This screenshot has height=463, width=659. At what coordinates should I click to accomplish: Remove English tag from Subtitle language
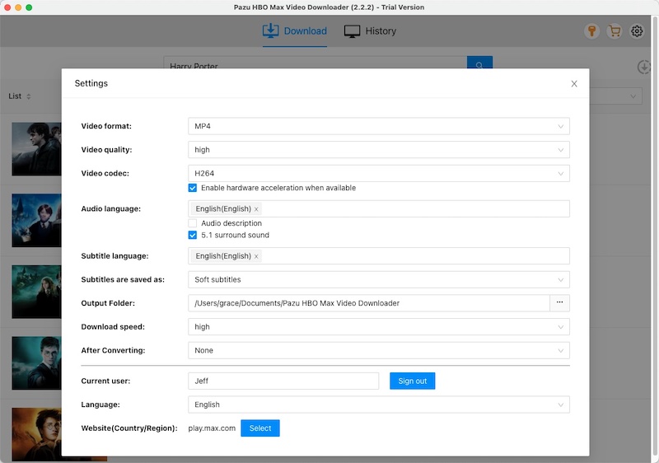pyautogui.click(x=256, y=256)
